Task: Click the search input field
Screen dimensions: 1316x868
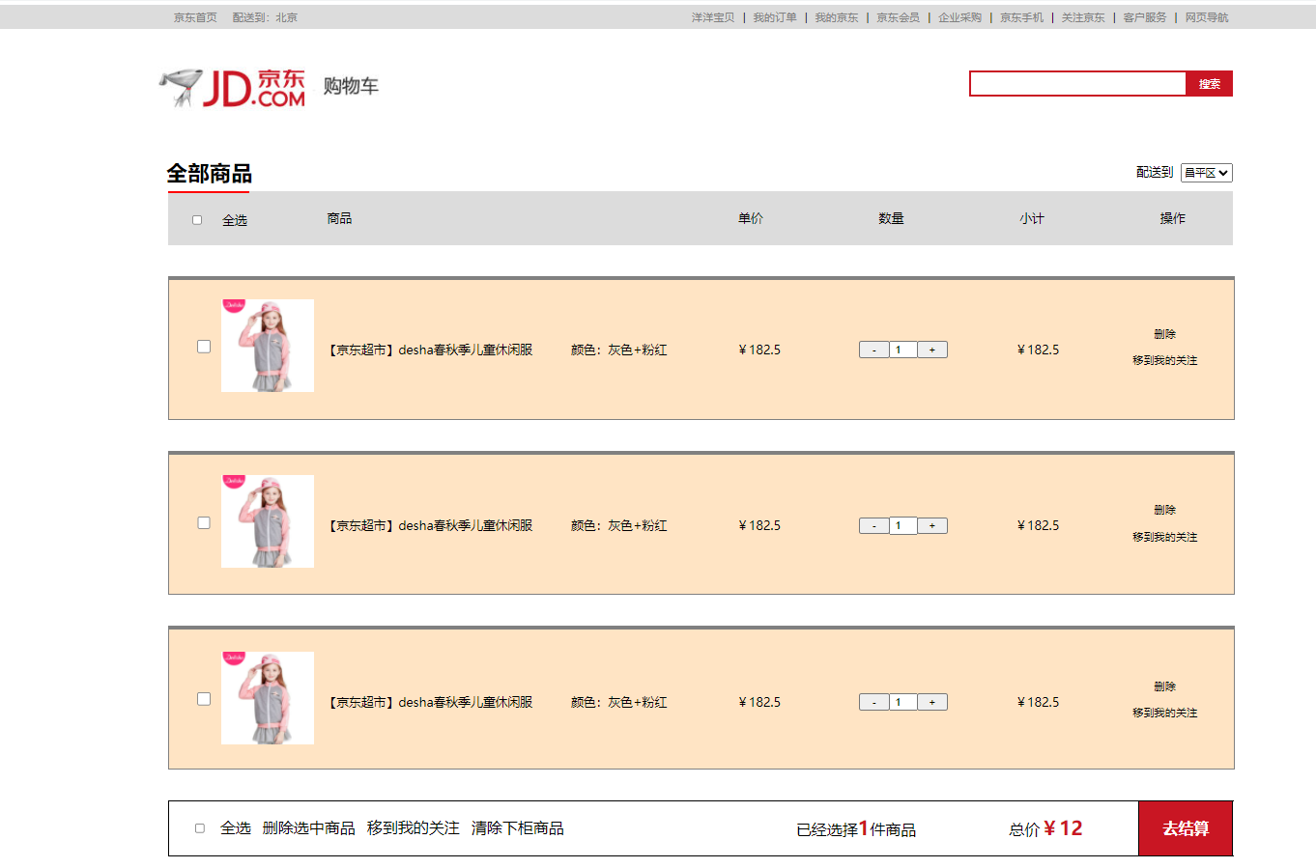Action: click(1077, 84)
